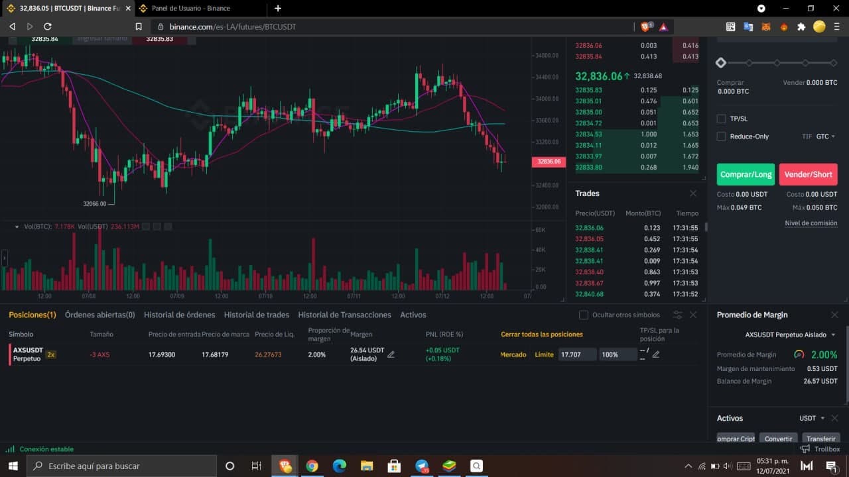Open Nivel de comisión link
Viewport: 849px width, 477px height.
pyautogui.click(x=811, y=223)
